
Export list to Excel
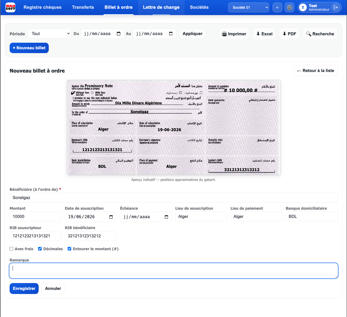coord(264,34)
